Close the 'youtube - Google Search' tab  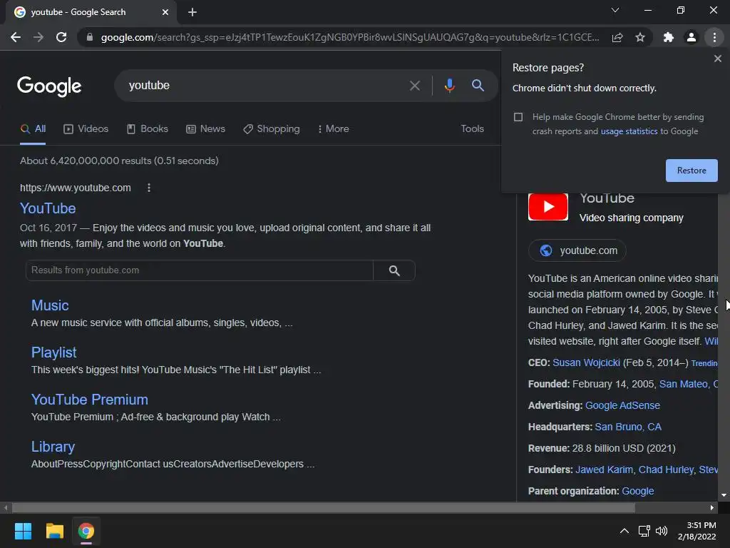coord(165,12)
